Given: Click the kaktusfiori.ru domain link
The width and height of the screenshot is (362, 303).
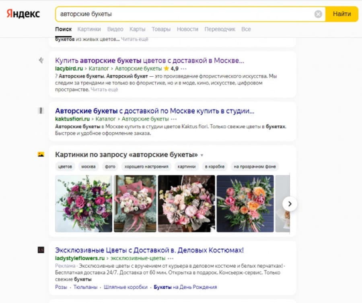Looking at the screenshot, I should click(x=72, y=119).
